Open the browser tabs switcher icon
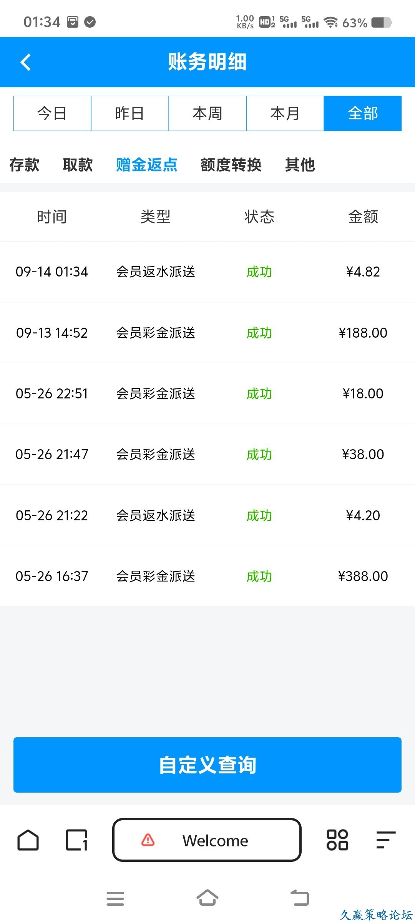Image resolution: width=415 pixels, height=923 pixels. 76,840
